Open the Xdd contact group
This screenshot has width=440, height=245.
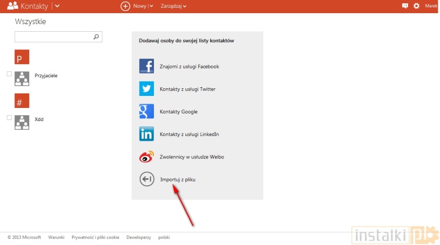(x=39, y=119)
